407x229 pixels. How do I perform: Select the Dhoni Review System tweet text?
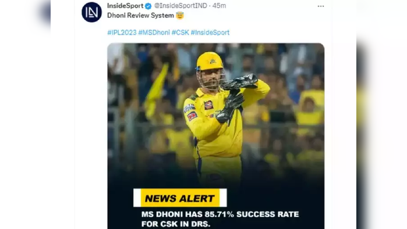coord(140,16)
